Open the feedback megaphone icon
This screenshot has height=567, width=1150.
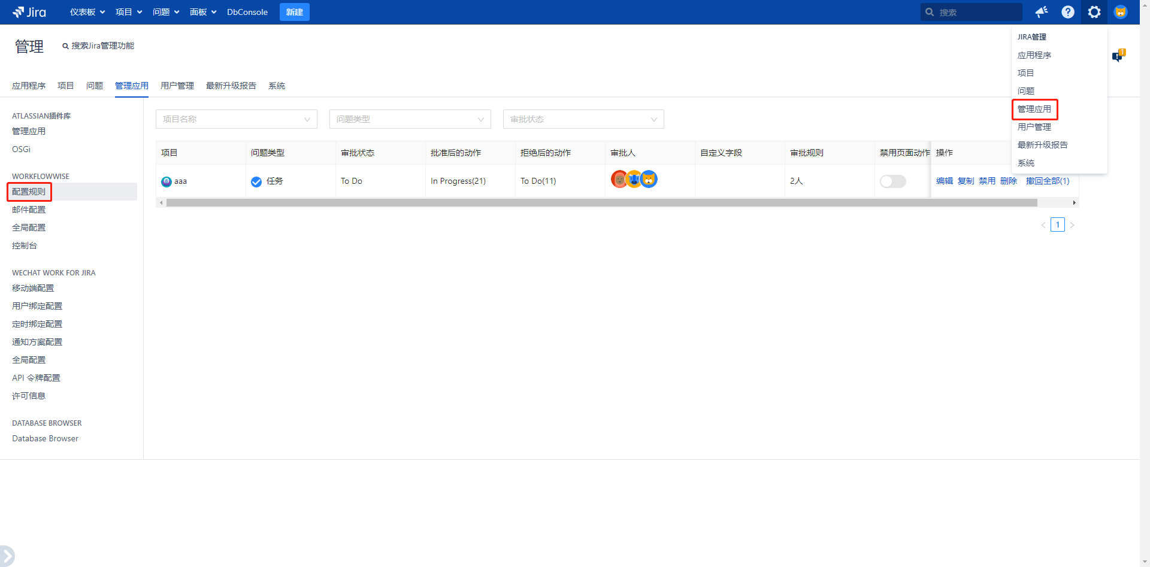click(1042, 12)
